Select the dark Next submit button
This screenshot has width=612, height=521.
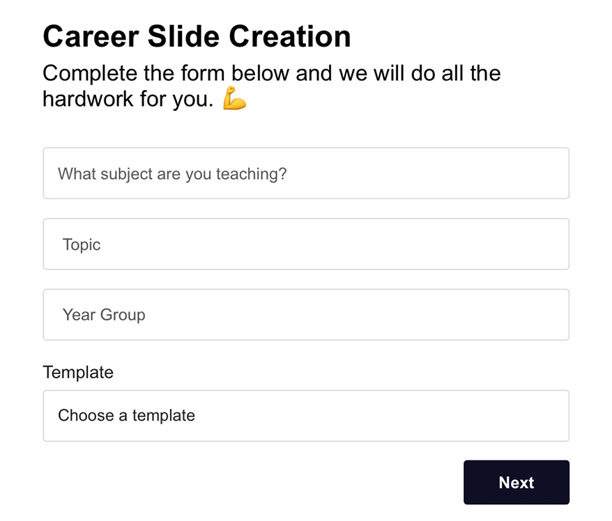(516, 482)
